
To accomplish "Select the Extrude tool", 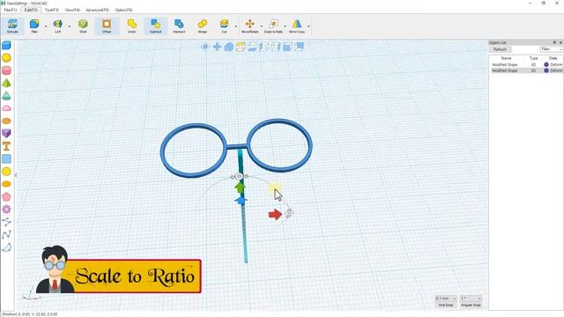I will click(x=12, y=26).
